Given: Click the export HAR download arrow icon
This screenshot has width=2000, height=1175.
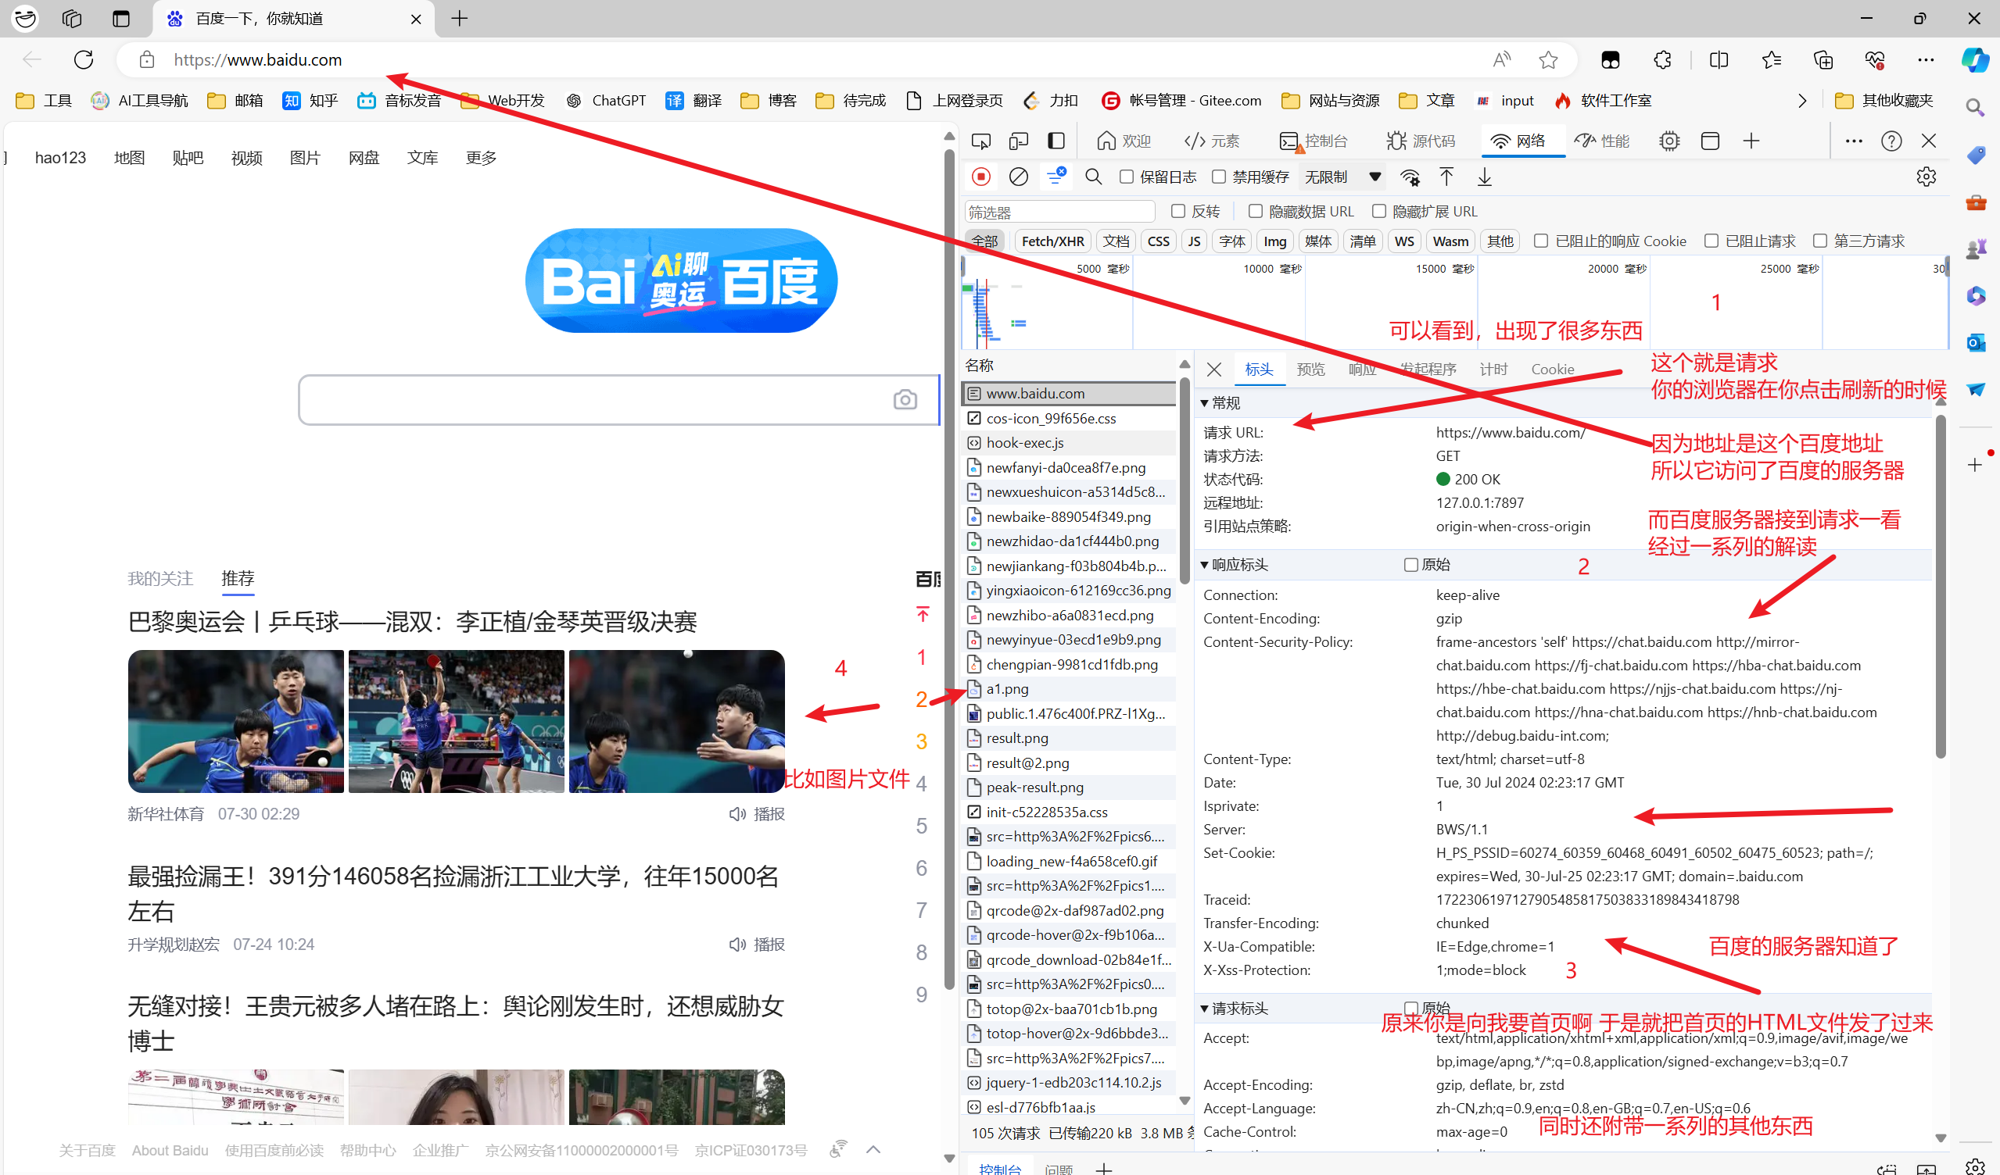Looking at the screenshot, I should (x=1484, y=177).
